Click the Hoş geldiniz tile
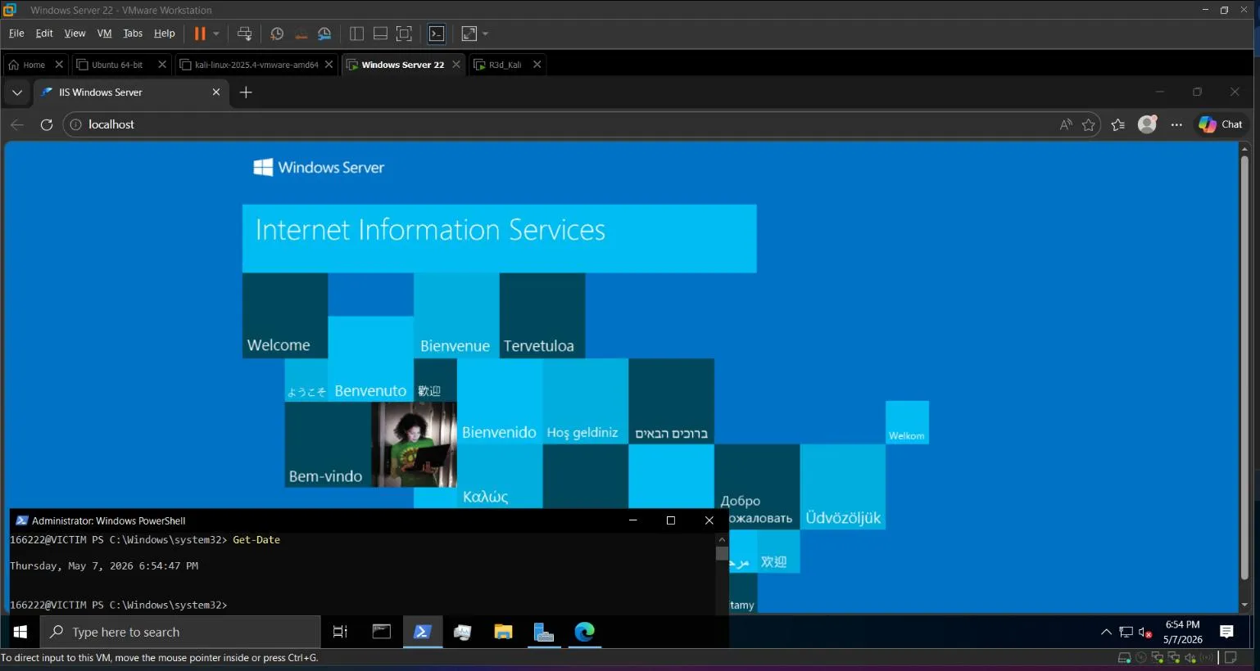This screenshot has height=671, width=1260. pyautogui.click(x=586, y=402)
